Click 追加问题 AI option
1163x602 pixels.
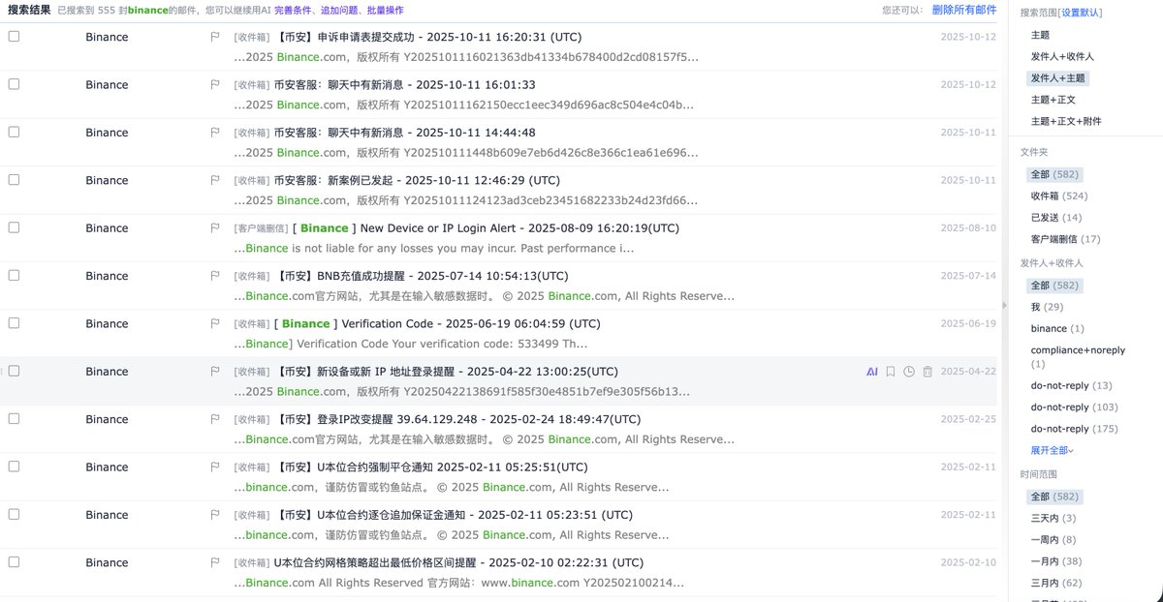(x=339, y=10)
